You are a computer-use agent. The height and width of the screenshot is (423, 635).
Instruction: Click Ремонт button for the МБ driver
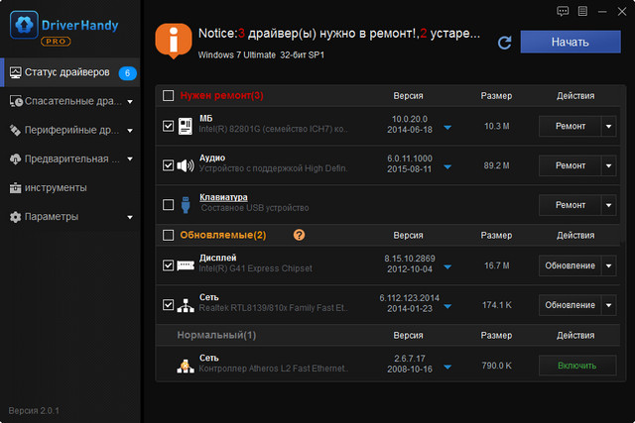coord(570,126)
